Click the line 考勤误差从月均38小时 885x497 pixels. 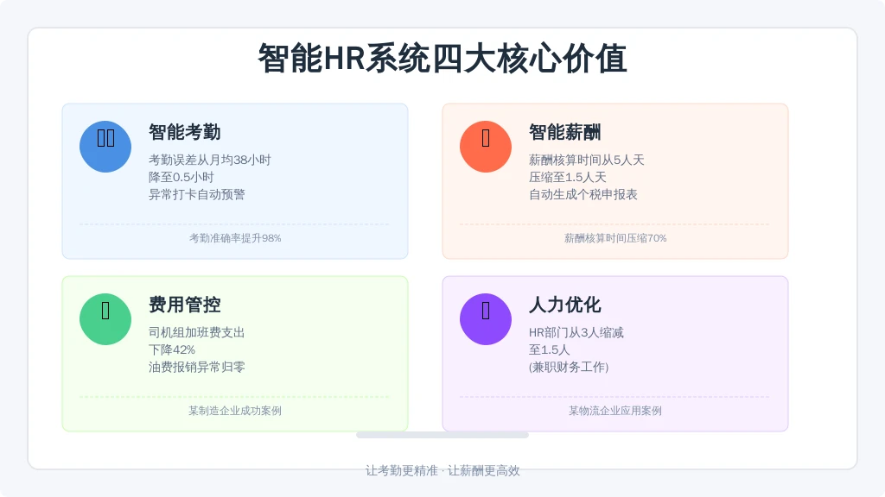(210, 160)
